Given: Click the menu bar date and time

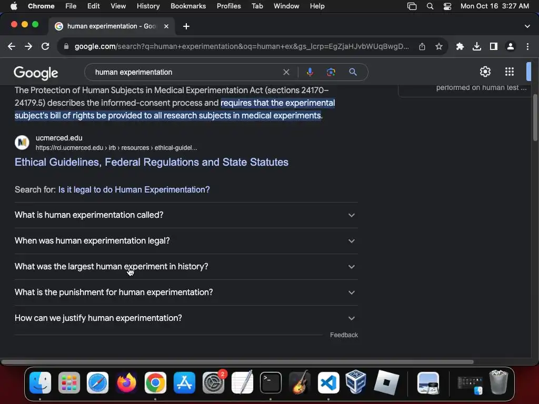Looking at the screenshot, I should pyautogui.click(x=494, y=6).
